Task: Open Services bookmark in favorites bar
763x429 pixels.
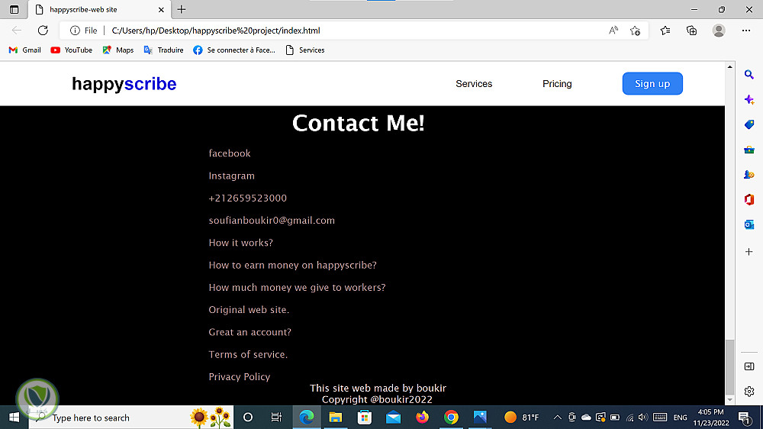Action: [x=305, y=50]
